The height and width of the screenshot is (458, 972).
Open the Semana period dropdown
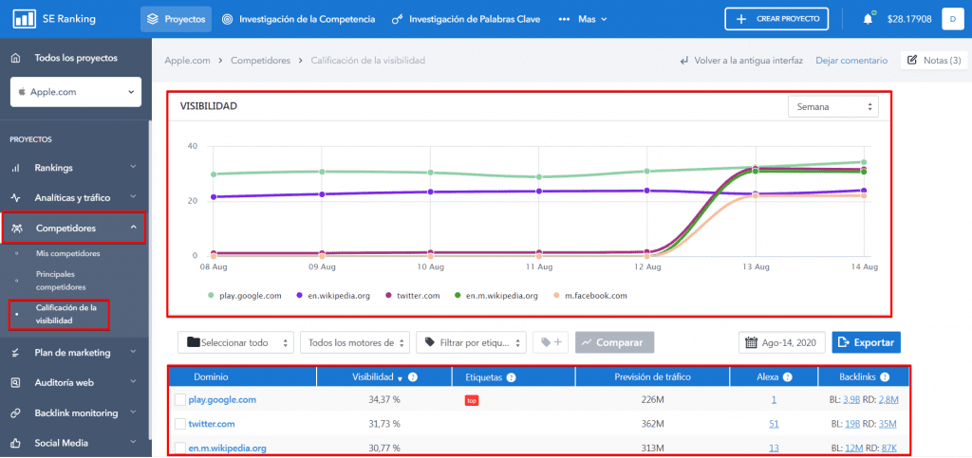[833, 106]
